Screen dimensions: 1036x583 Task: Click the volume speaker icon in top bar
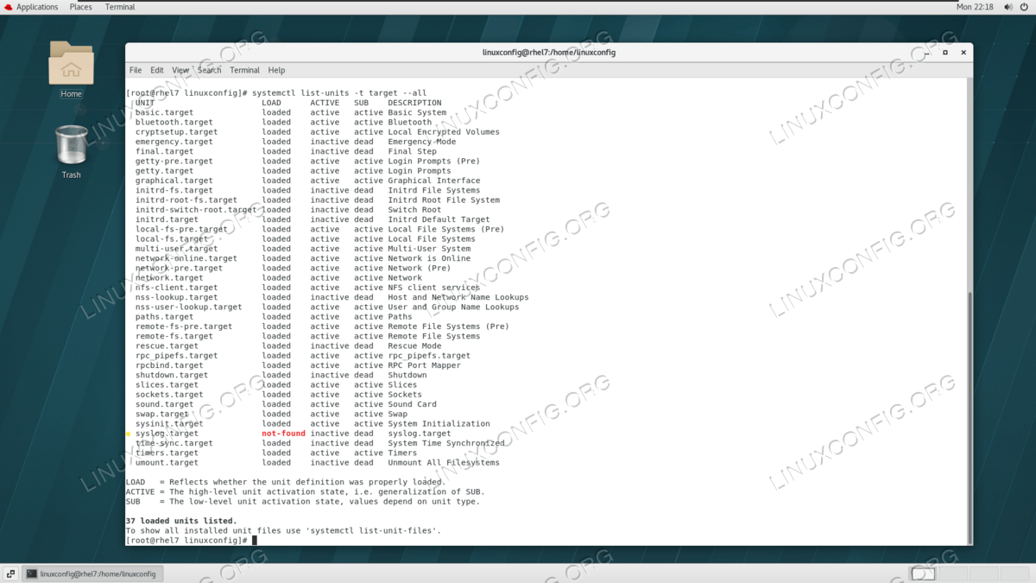point(1008,7)
